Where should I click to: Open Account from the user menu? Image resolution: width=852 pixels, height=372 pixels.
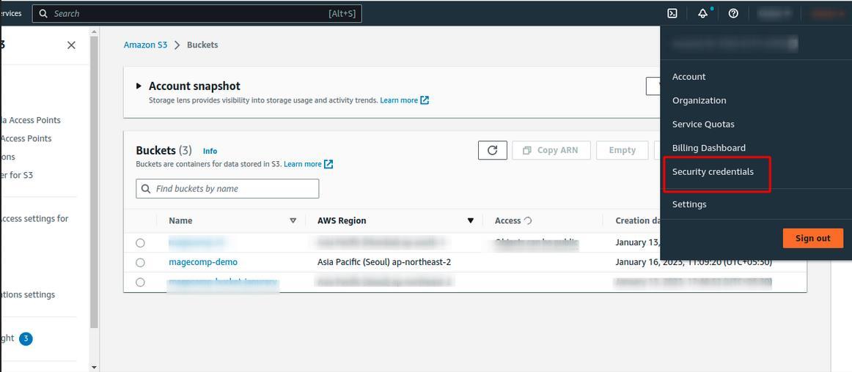688,77
